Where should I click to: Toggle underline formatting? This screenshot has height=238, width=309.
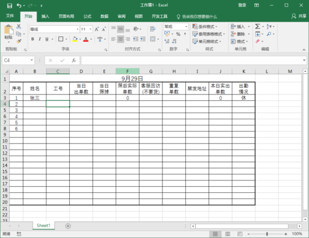47,39
